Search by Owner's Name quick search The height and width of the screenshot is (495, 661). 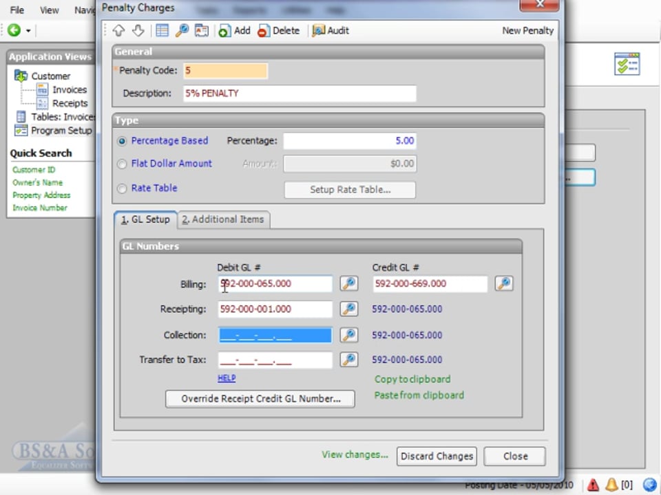(37, 182)
